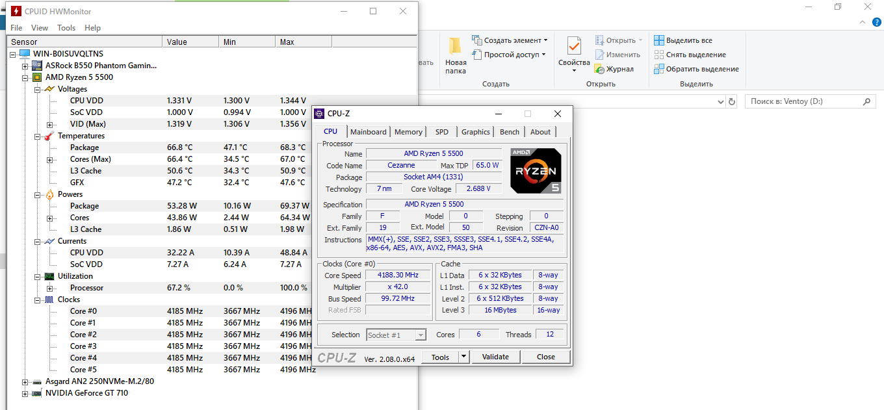884x410 pixels.
Task: Click the GPU icon beside NVIDIA GeForce GT 710
Action: pyautogui.click(x=36, y=393)
